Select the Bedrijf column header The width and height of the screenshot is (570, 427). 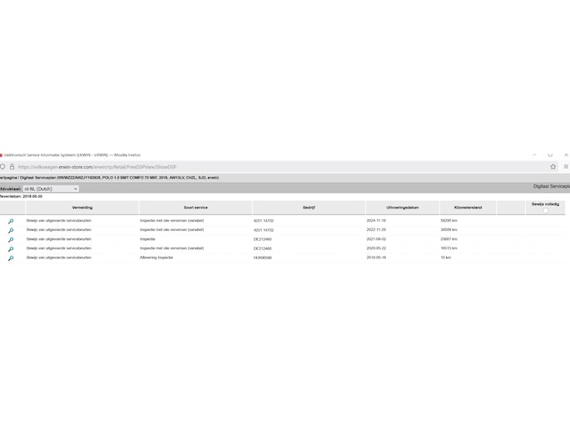[307, 208]
